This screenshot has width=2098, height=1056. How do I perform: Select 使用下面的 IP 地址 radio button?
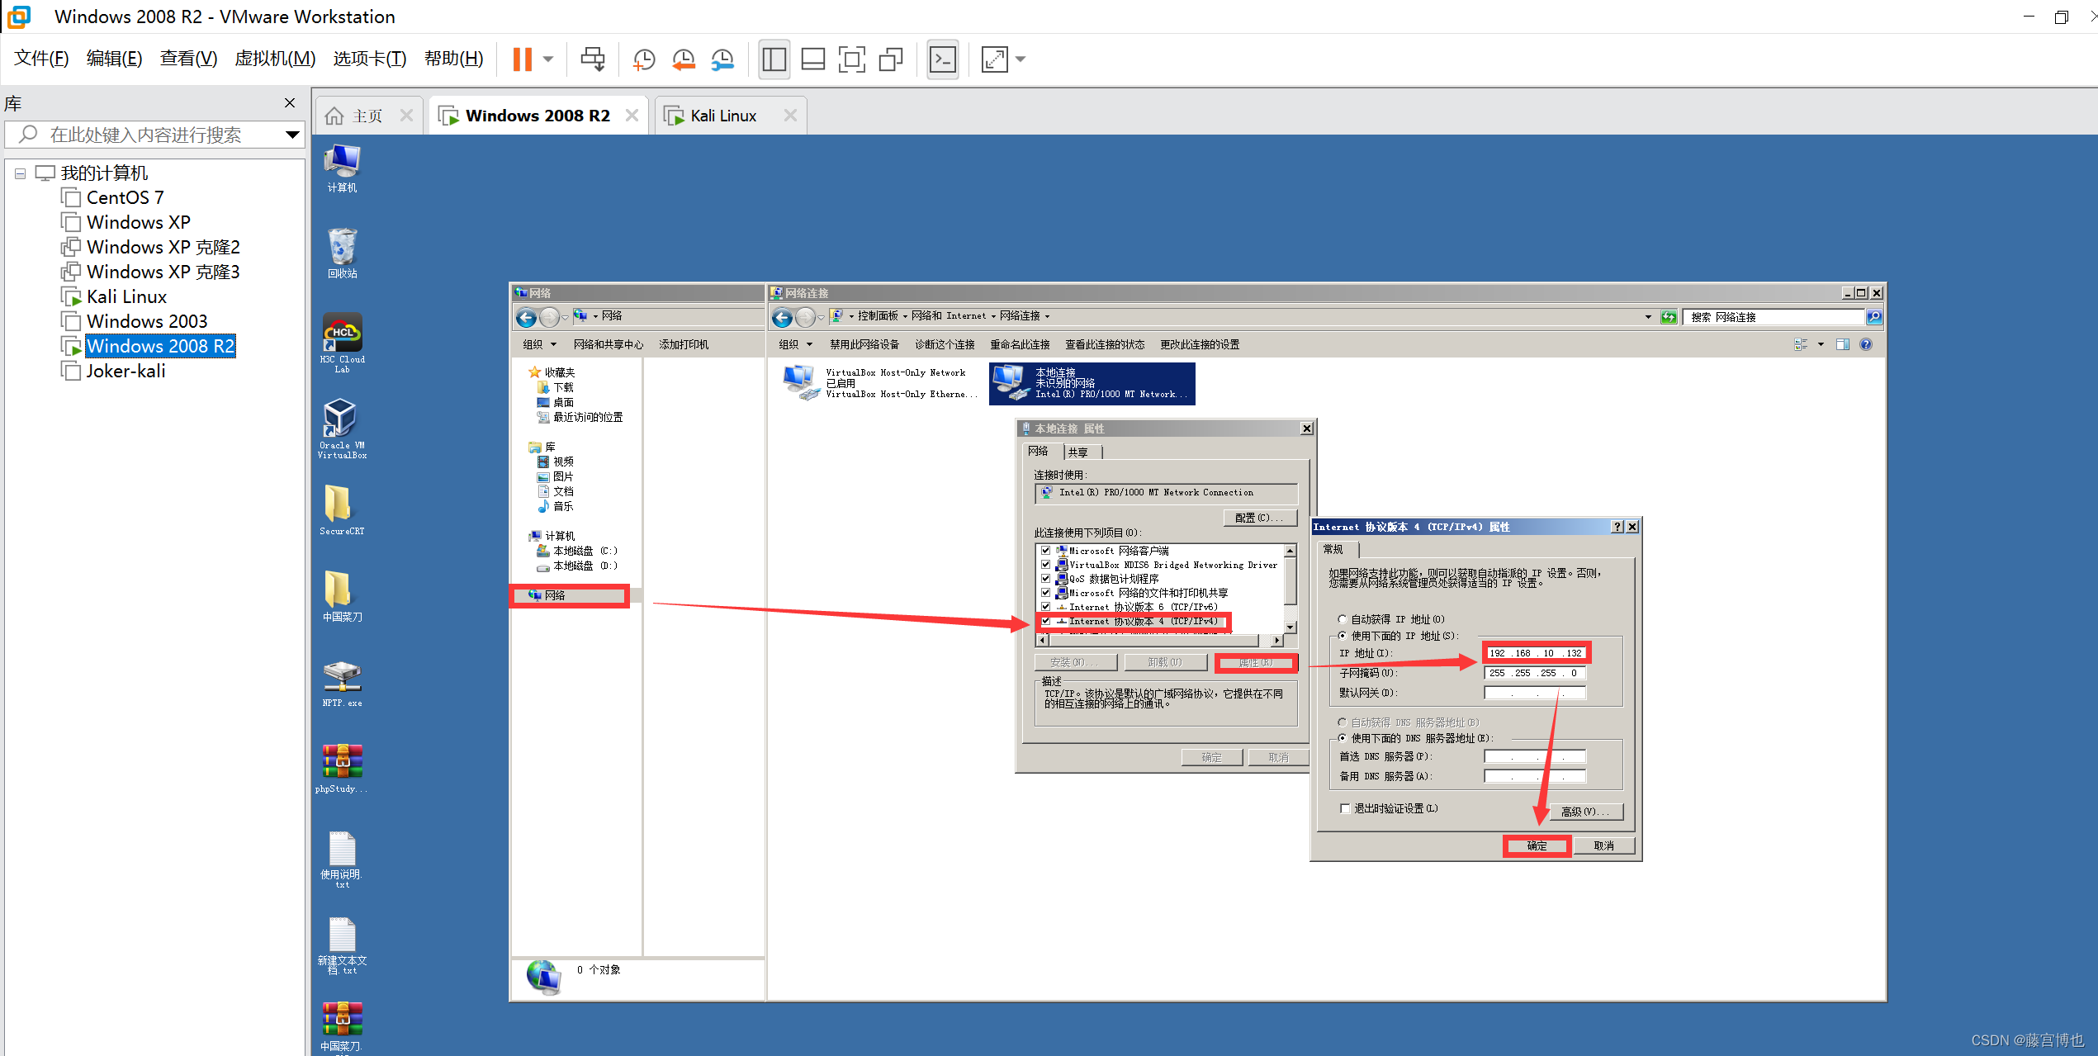coord(1343,636)
